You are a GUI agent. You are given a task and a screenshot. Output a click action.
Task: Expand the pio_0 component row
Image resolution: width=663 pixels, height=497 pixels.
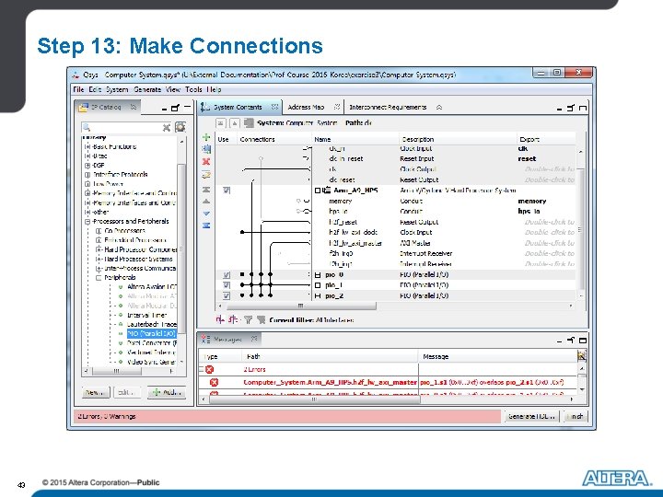318,275
